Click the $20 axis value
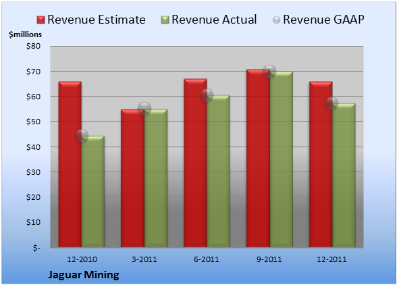Screen dimensions: 397x285 point(34,197)
